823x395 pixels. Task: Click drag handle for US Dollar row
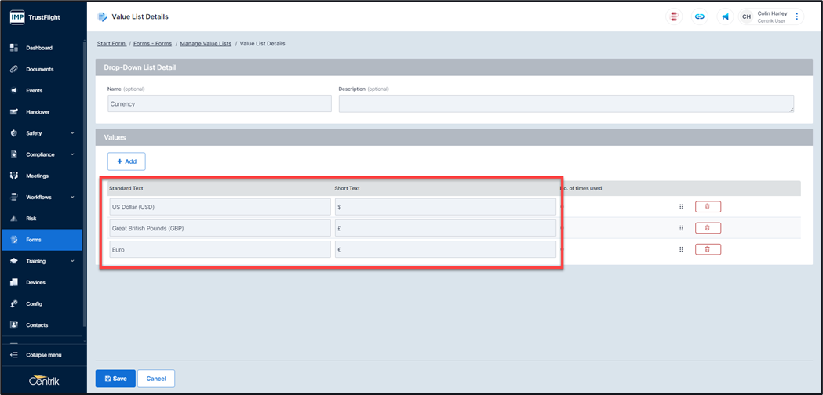681,207
